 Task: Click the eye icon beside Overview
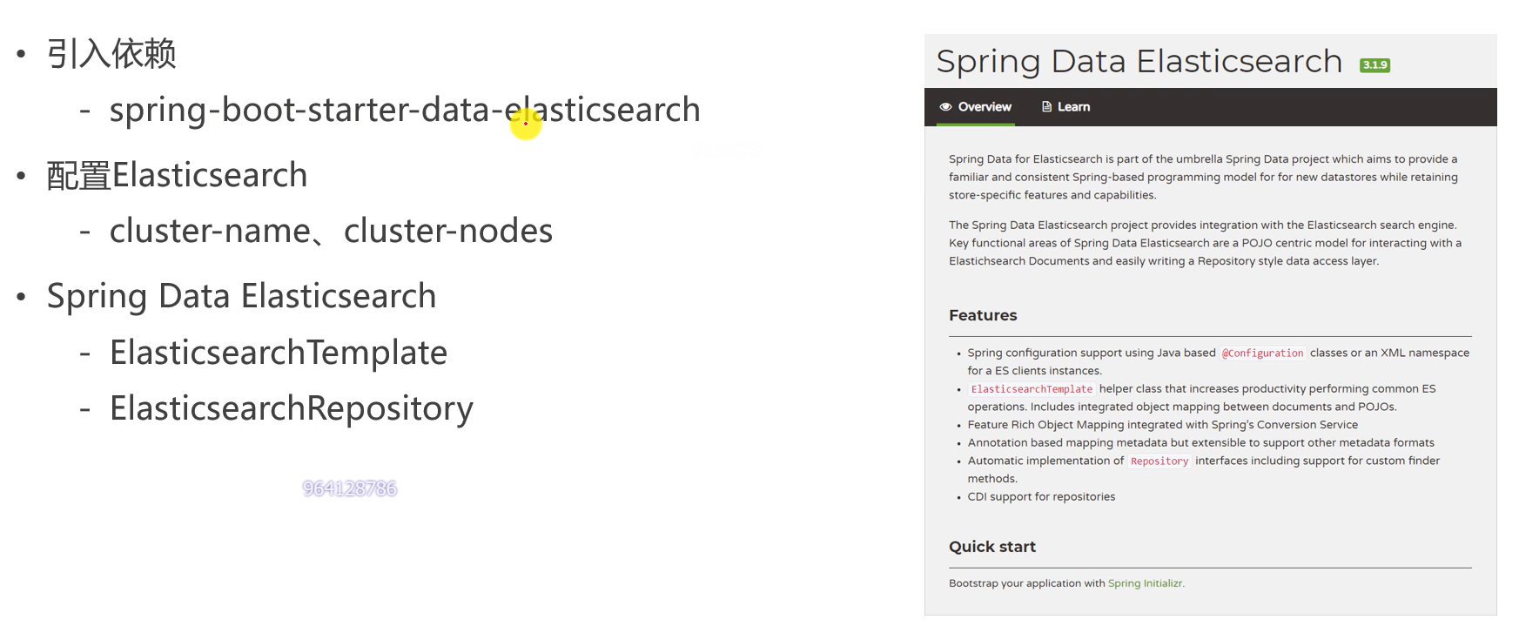coord(945,107)
